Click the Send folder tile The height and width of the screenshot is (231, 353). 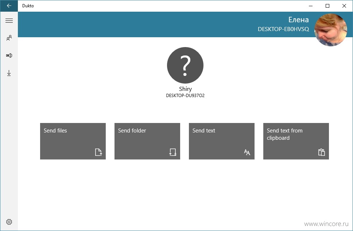point(147,141)
